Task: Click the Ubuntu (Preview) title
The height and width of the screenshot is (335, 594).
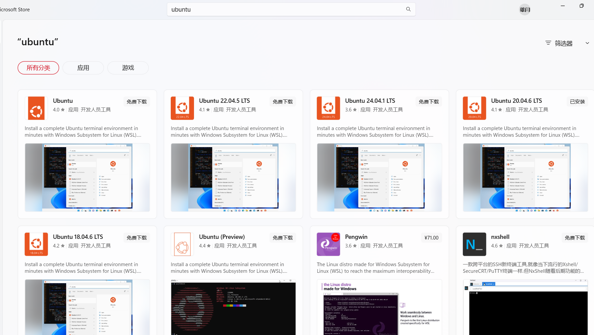Action: click(x=222, y=237)
